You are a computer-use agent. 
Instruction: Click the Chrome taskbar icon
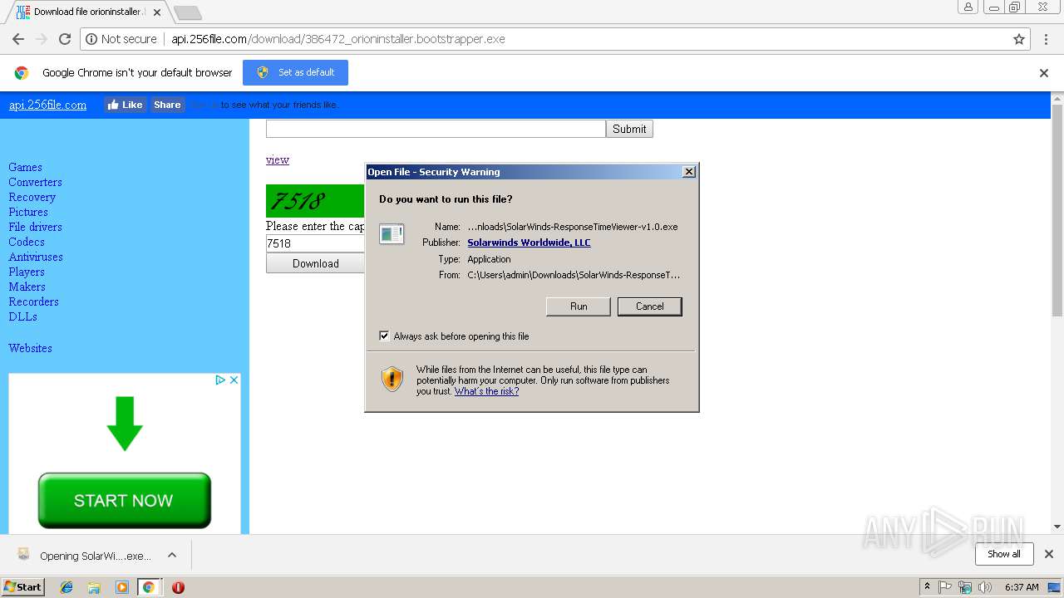click(x=149, y=587)
